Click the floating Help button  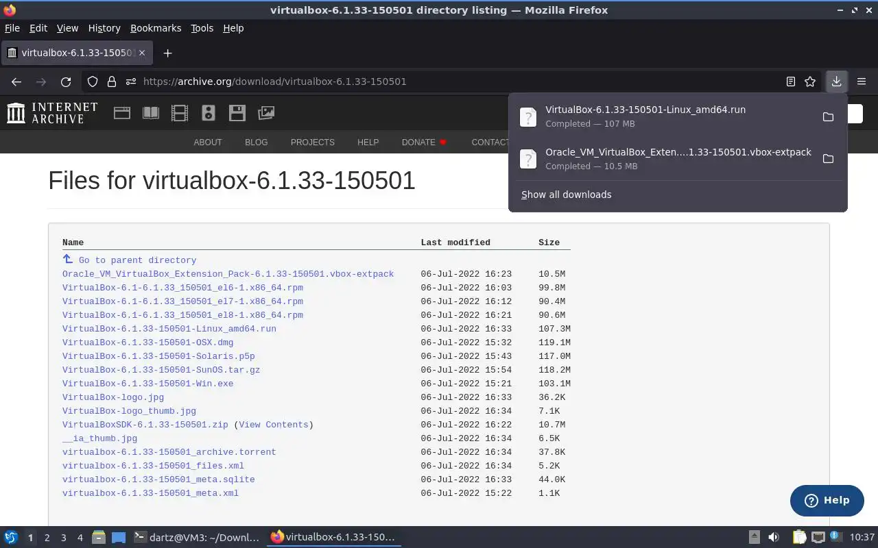pyautogui.click(x=827, y=501)
